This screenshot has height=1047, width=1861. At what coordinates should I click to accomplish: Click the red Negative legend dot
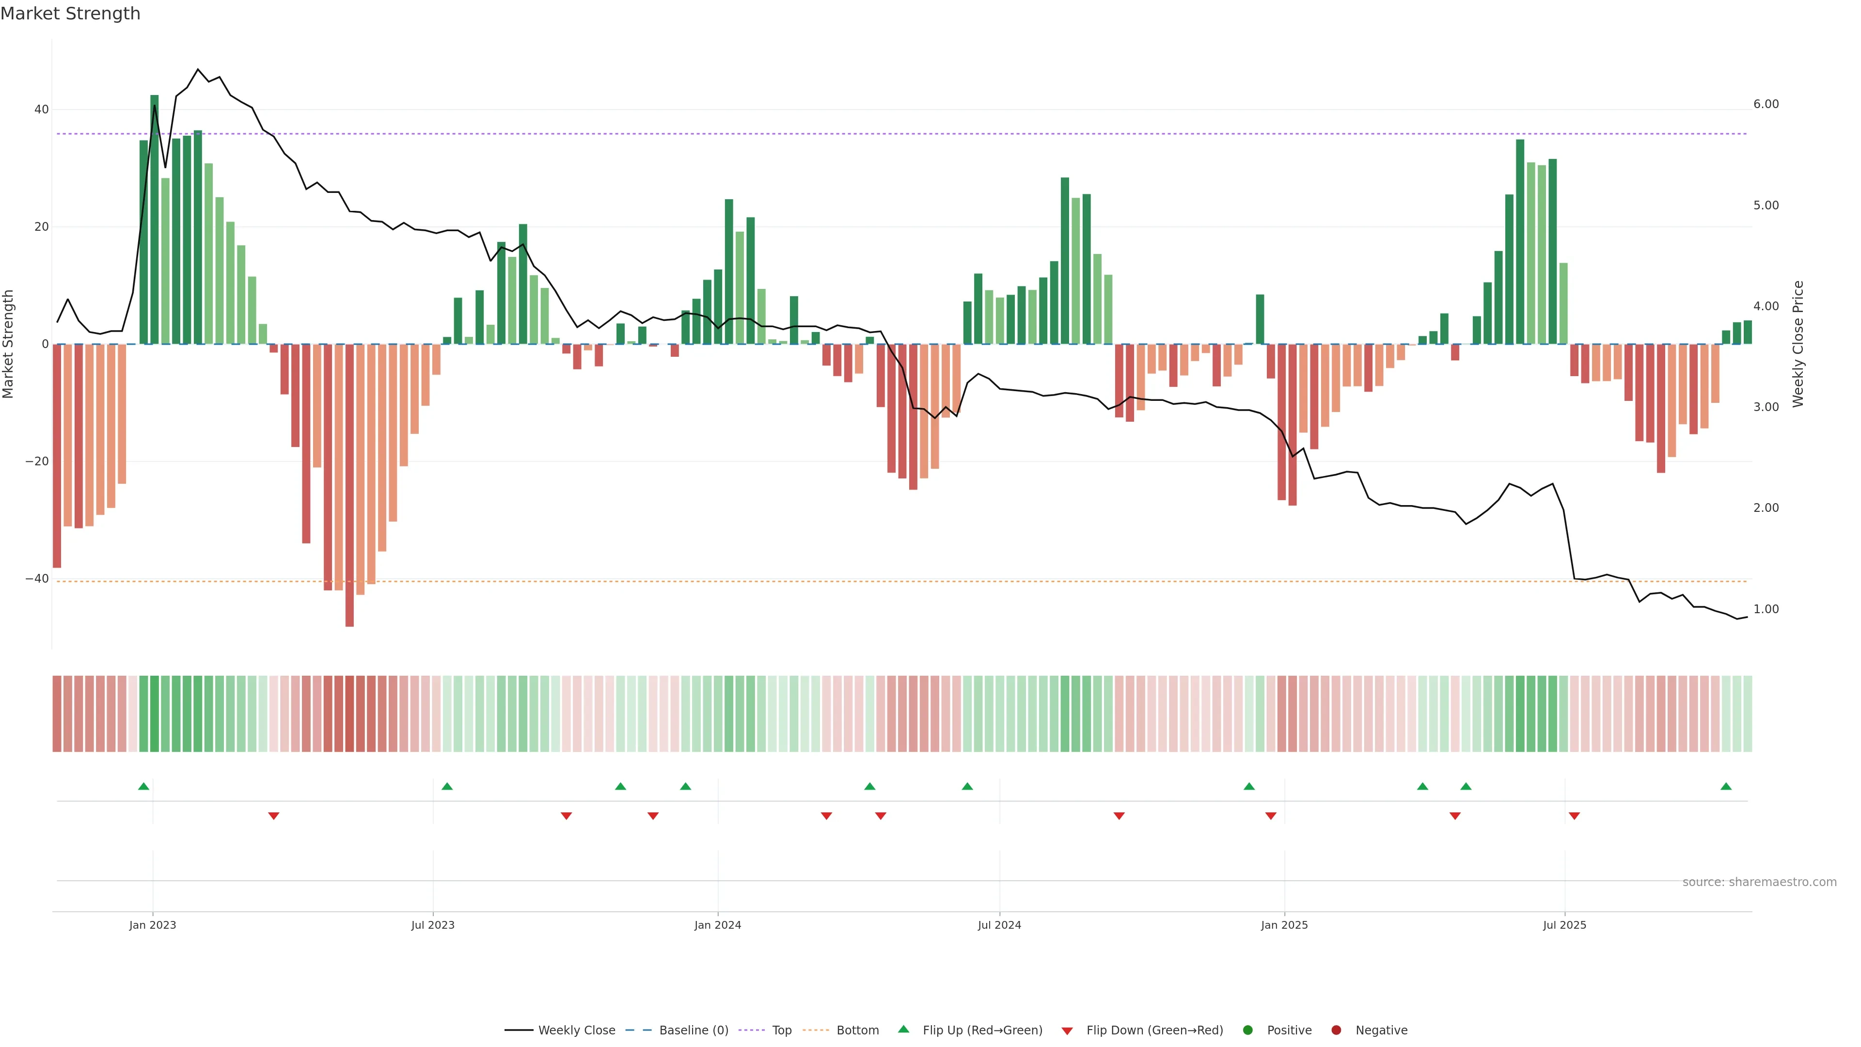[1336, 1031]
